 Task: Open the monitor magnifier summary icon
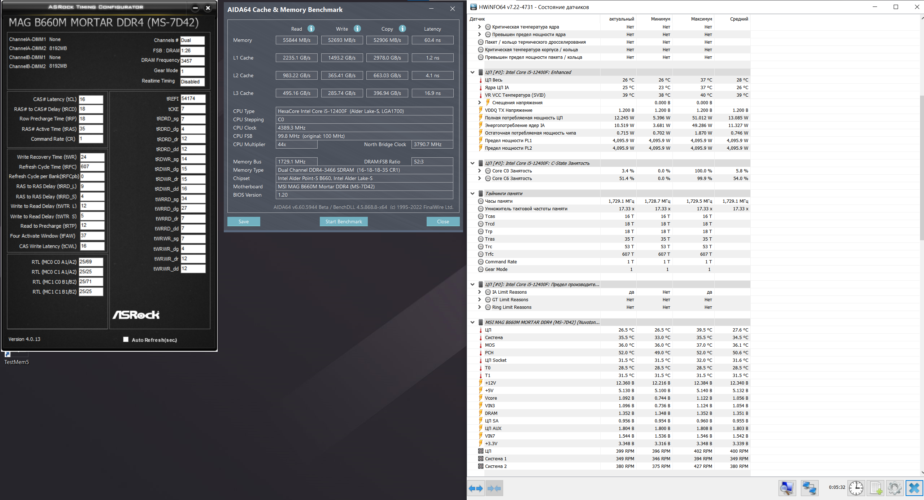pyautogui.click(x=787, y=488)
